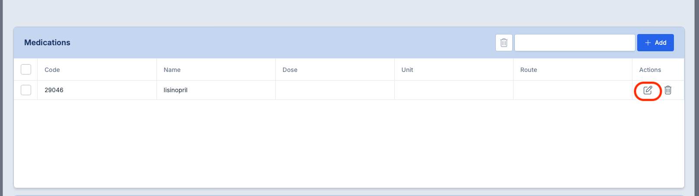Edit the lisinopril medication entry
Viewport: 699px width, 196px height.
[x=648, y=90]
